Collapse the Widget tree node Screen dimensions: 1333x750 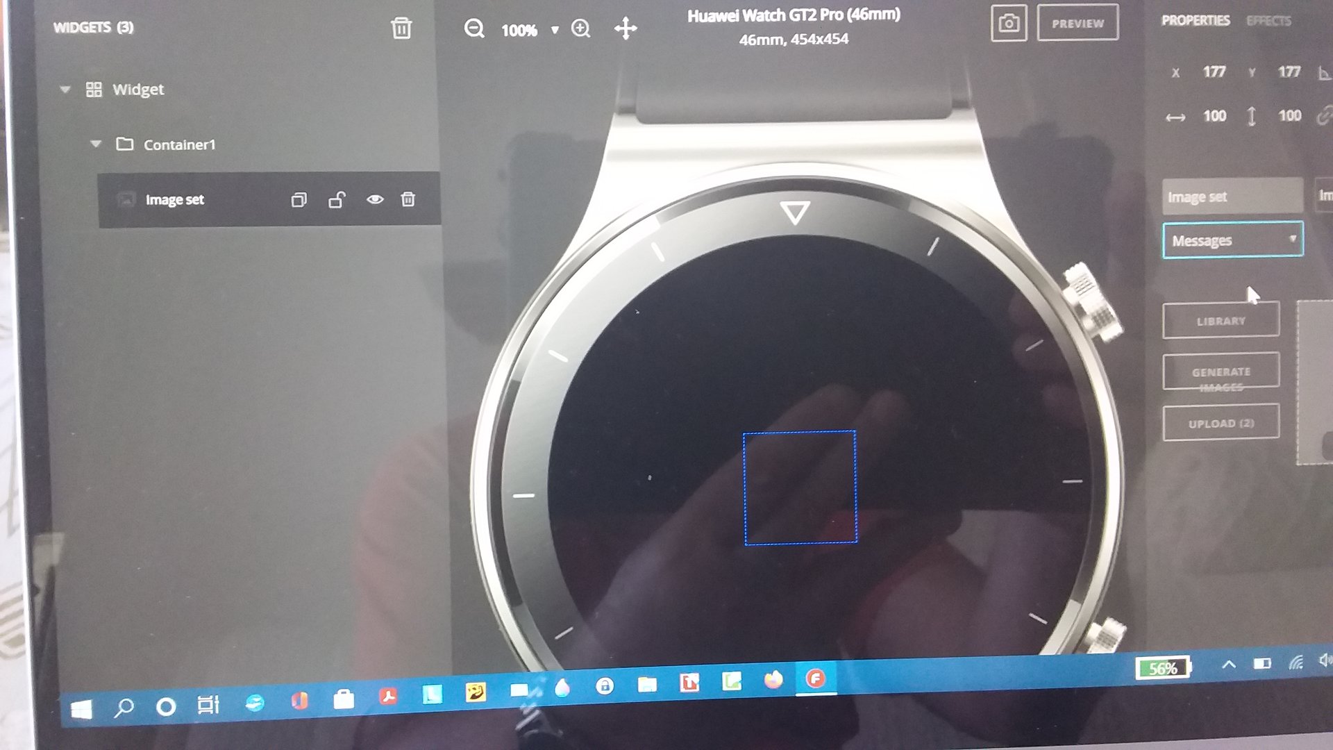tap(65, 90)
